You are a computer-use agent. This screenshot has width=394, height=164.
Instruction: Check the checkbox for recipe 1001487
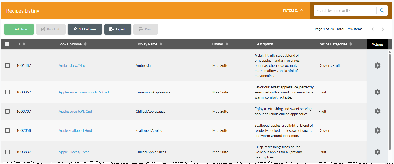tap(7, 65)
